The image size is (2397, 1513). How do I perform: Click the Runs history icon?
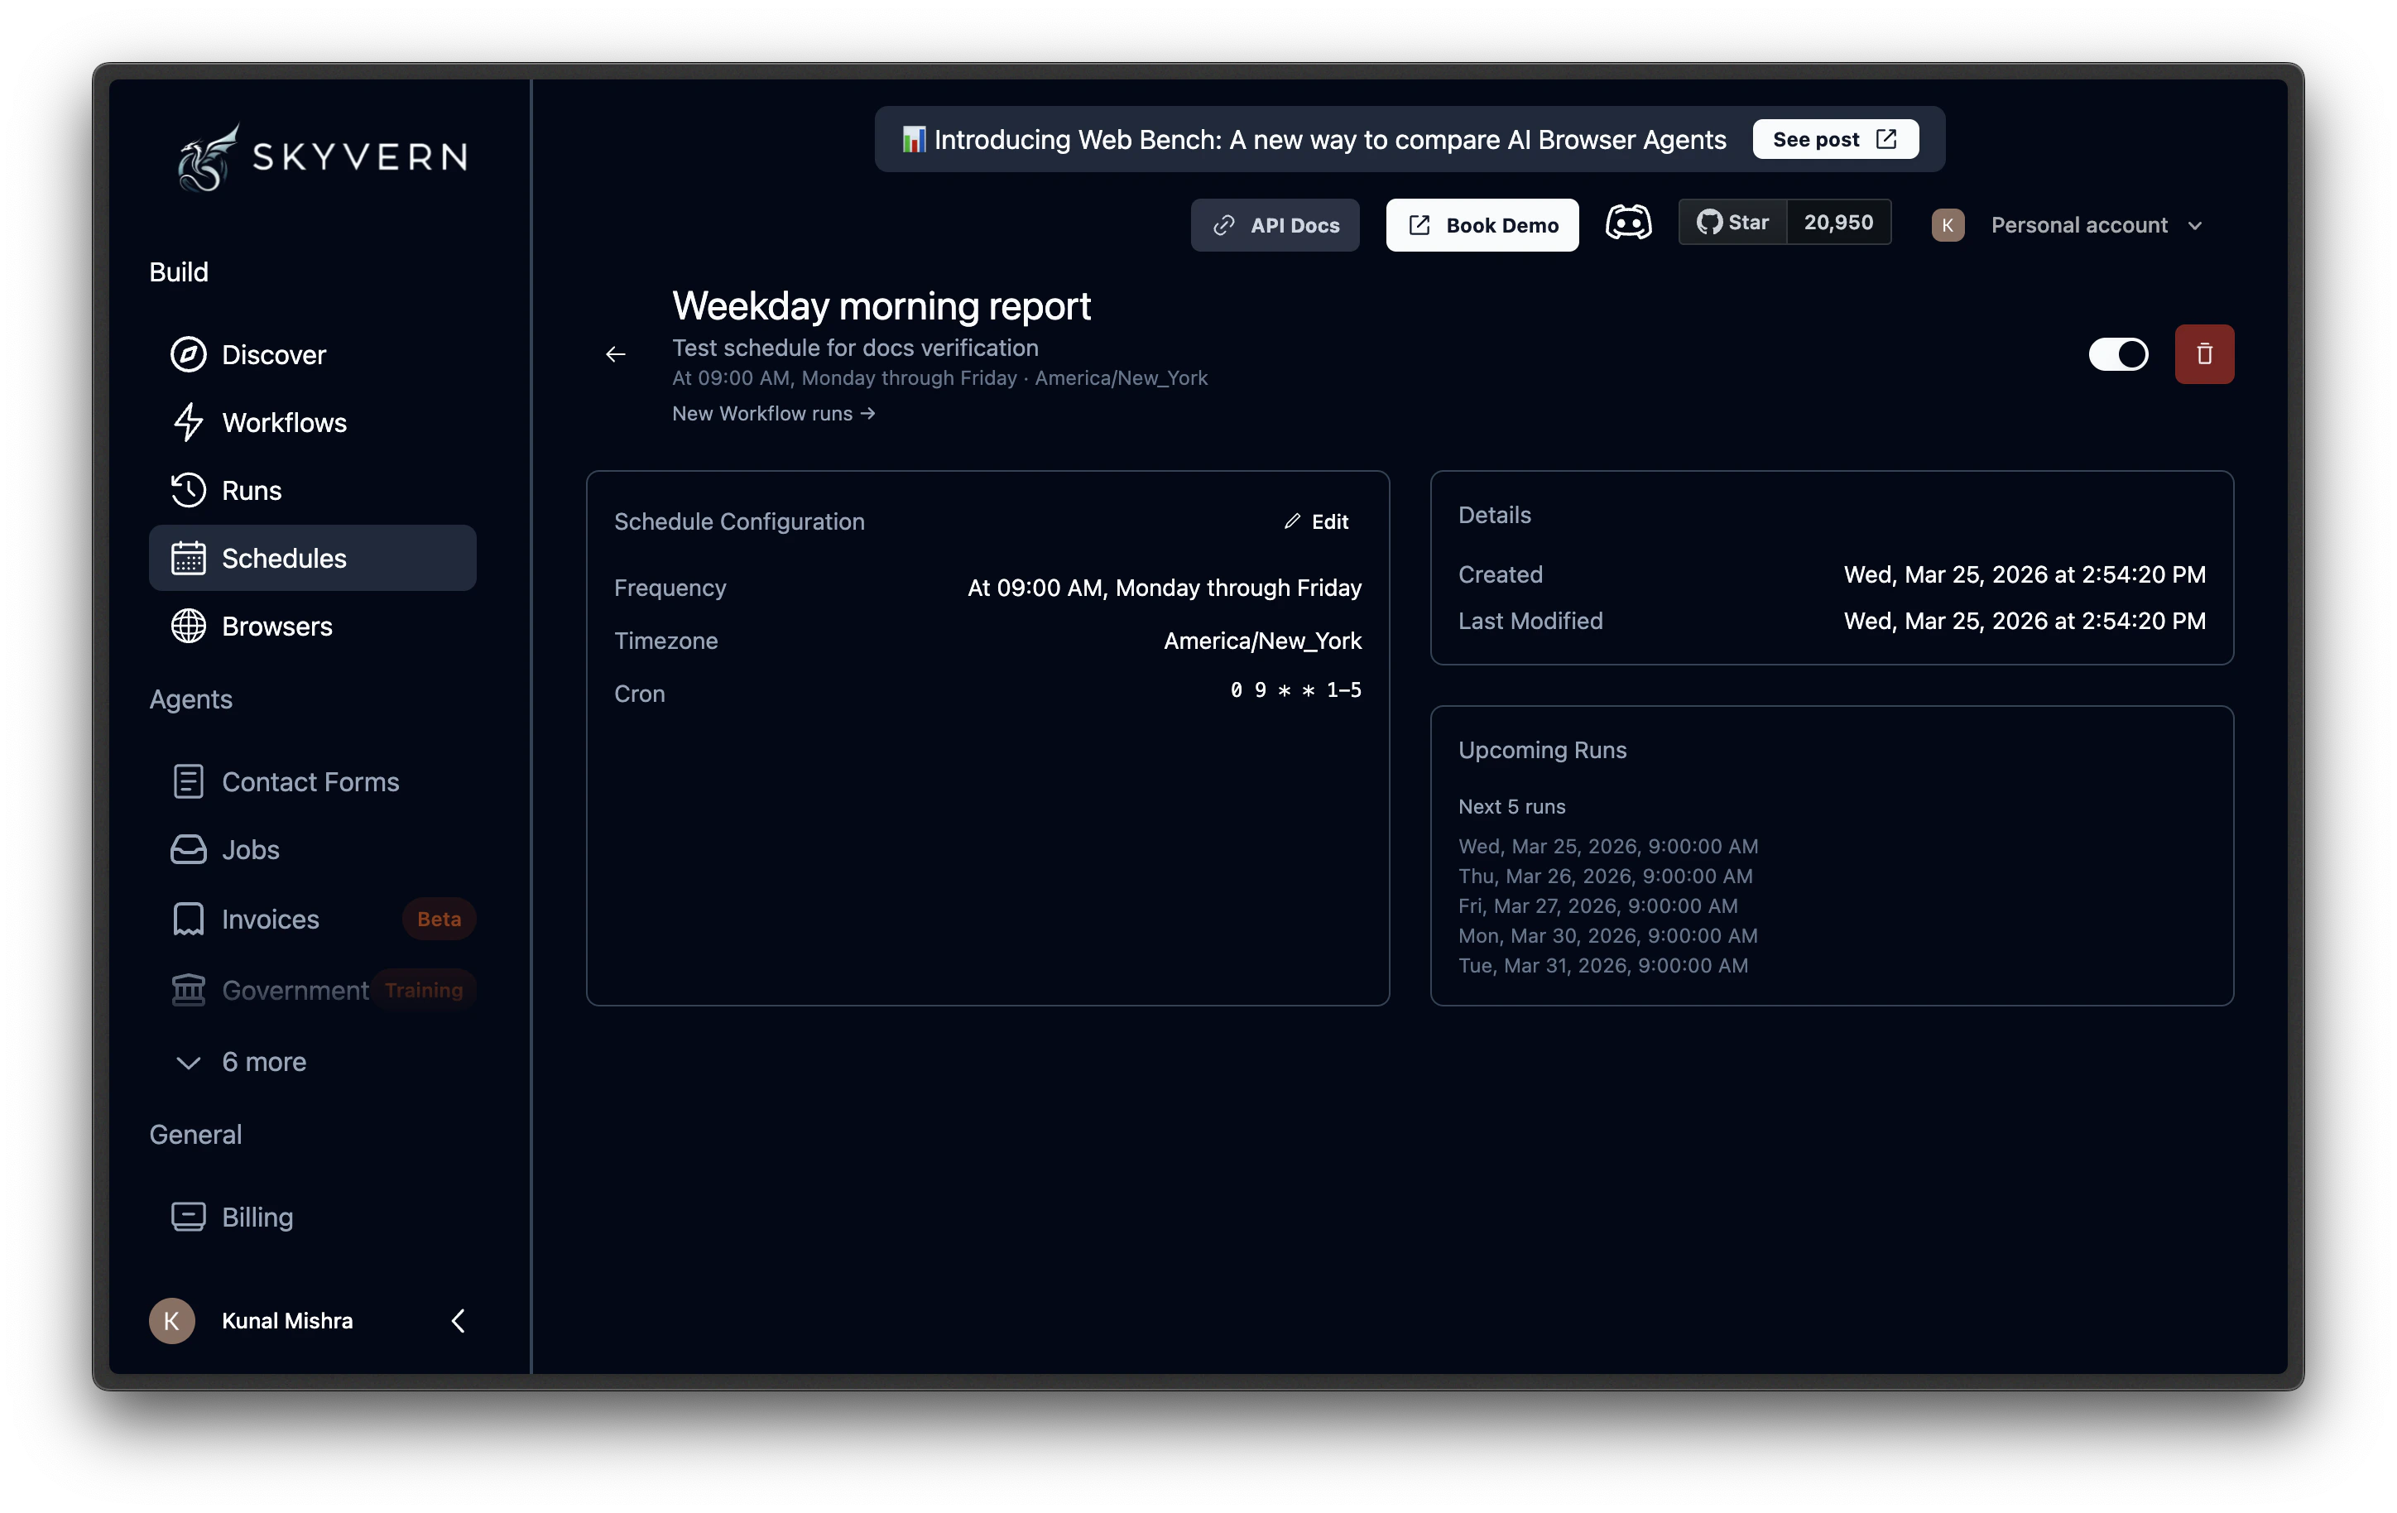190,490
